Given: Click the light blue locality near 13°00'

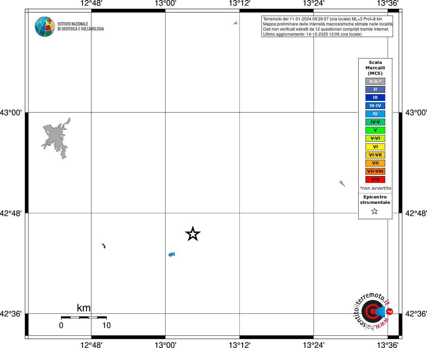Looking at the screenshot, I should [x=172, y=254].
